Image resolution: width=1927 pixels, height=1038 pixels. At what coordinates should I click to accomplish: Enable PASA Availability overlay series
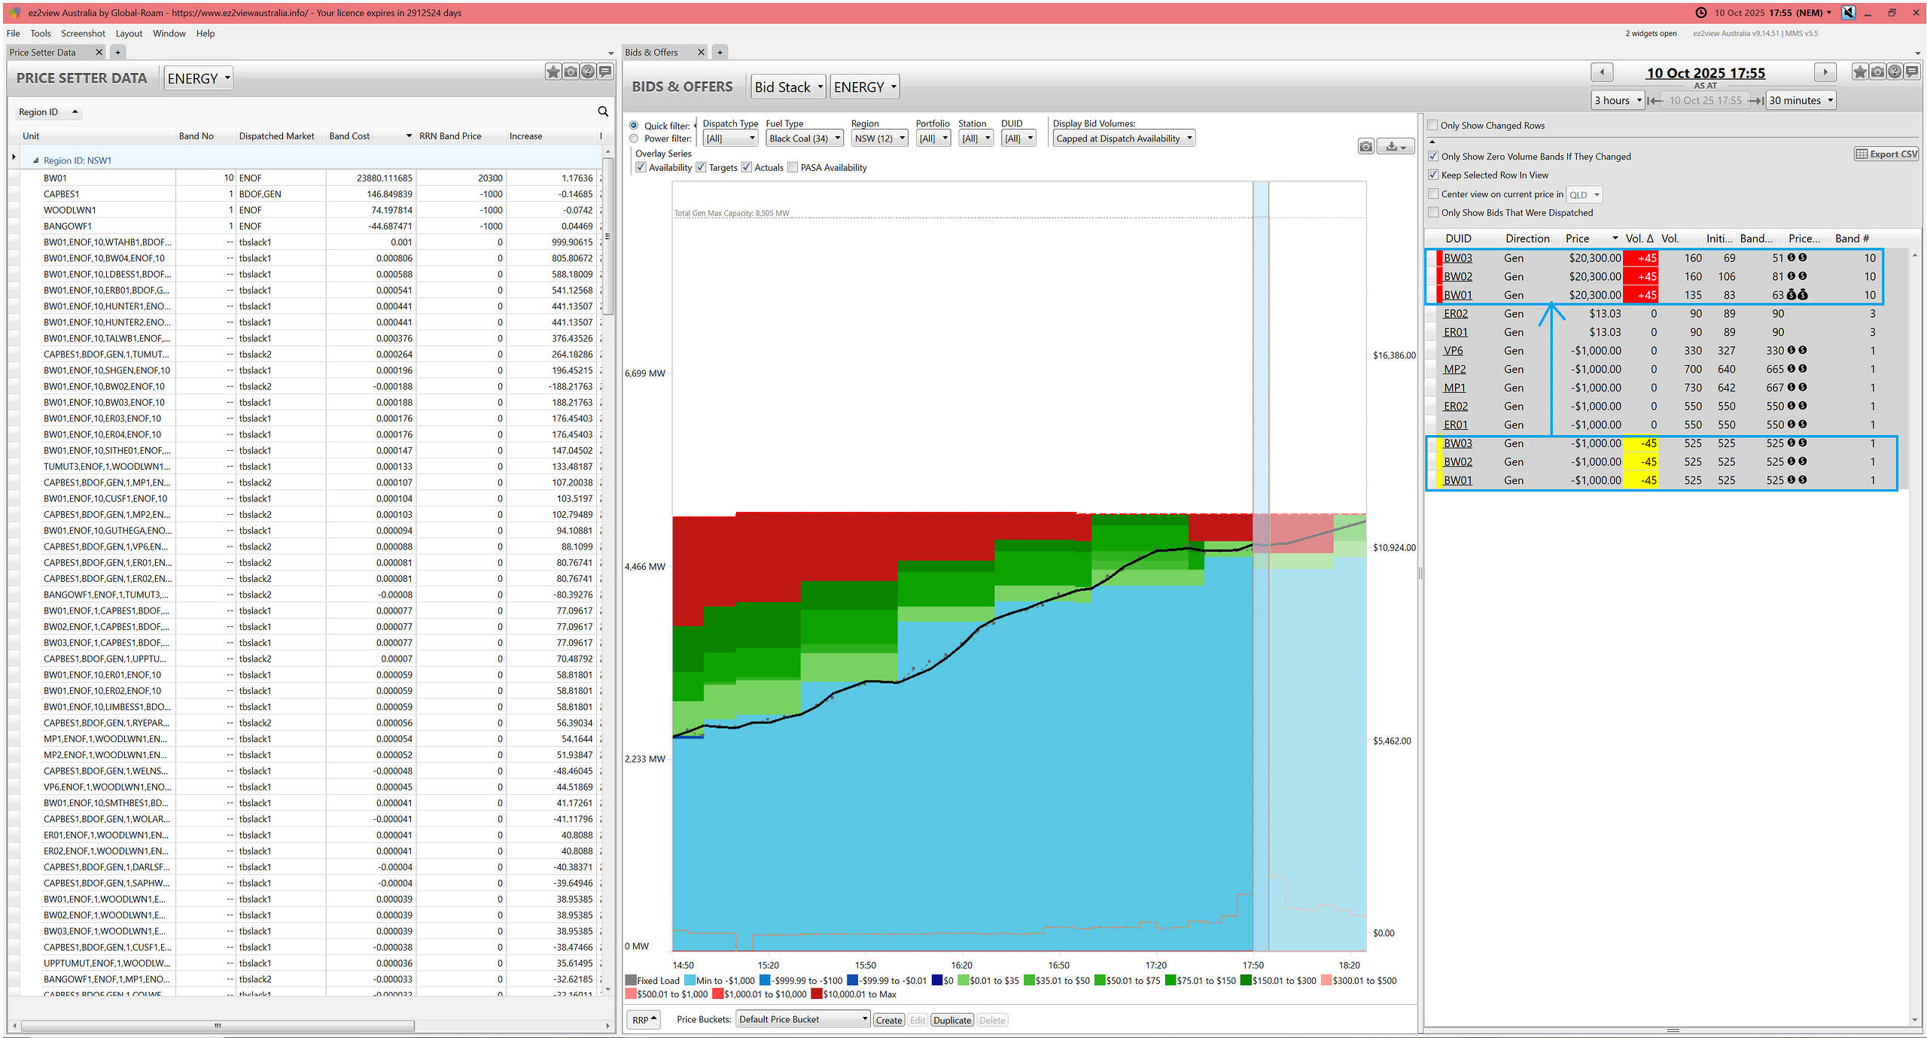tap(793, 168)
